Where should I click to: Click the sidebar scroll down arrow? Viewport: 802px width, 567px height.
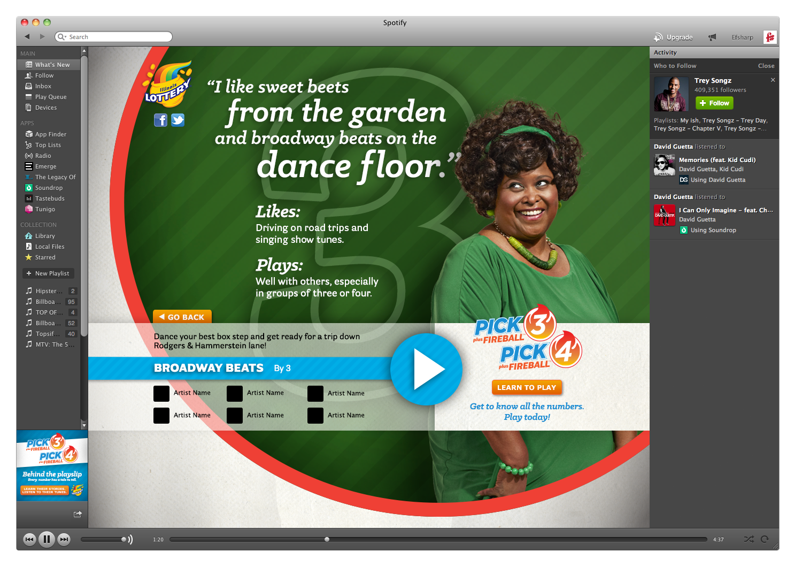[84, 425]
